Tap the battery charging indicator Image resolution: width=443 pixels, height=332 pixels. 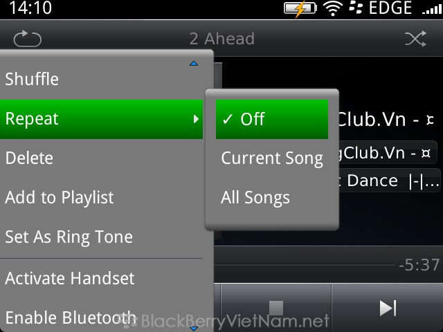pos(300,8)
